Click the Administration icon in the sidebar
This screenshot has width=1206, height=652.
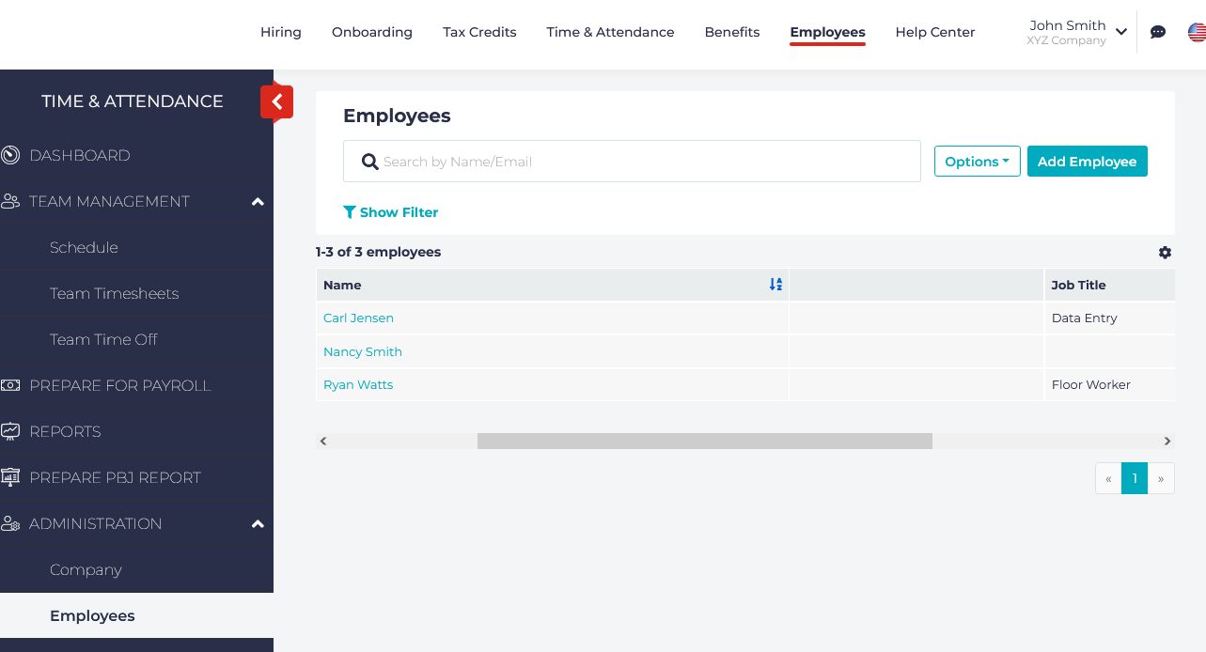(10, 523)
